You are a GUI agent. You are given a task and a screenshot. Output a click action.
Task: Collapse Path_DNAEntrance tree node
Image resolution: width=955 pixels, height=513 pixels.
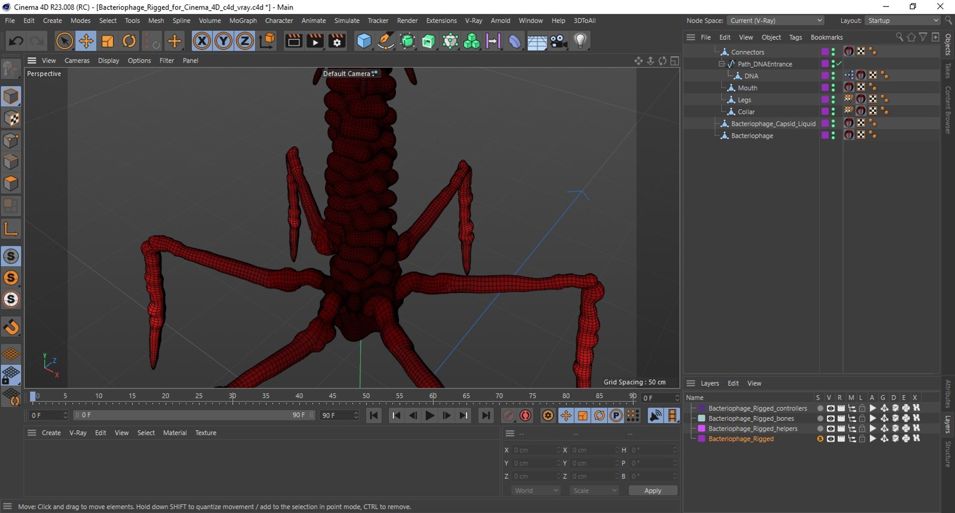point(721,64)
